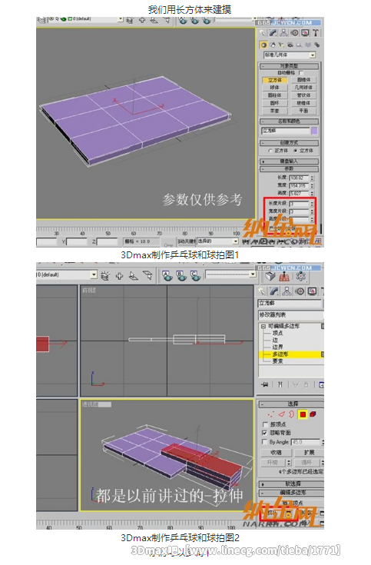Click the 长度 value spinner in figure 1
The height and width of the screenshot is (565, 371).
pos(312,178)
